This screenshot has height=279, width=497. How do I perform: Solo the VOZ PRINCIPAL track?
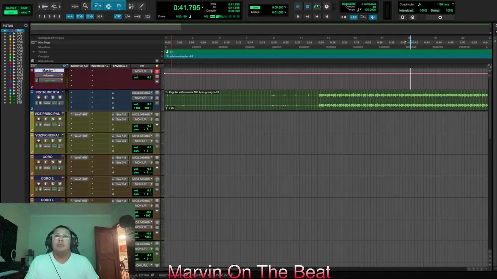(x=53, y=119)
